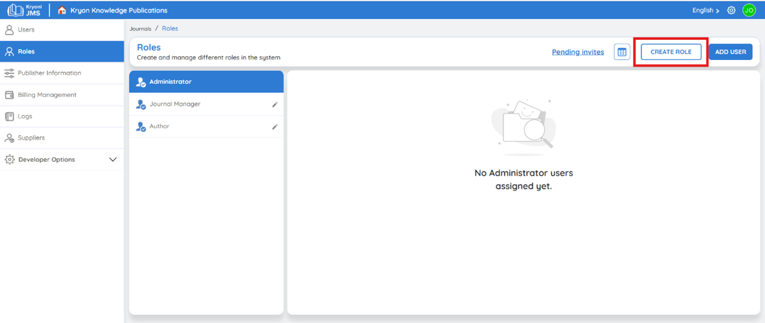Select the Author role

click(x=207, y=126)
